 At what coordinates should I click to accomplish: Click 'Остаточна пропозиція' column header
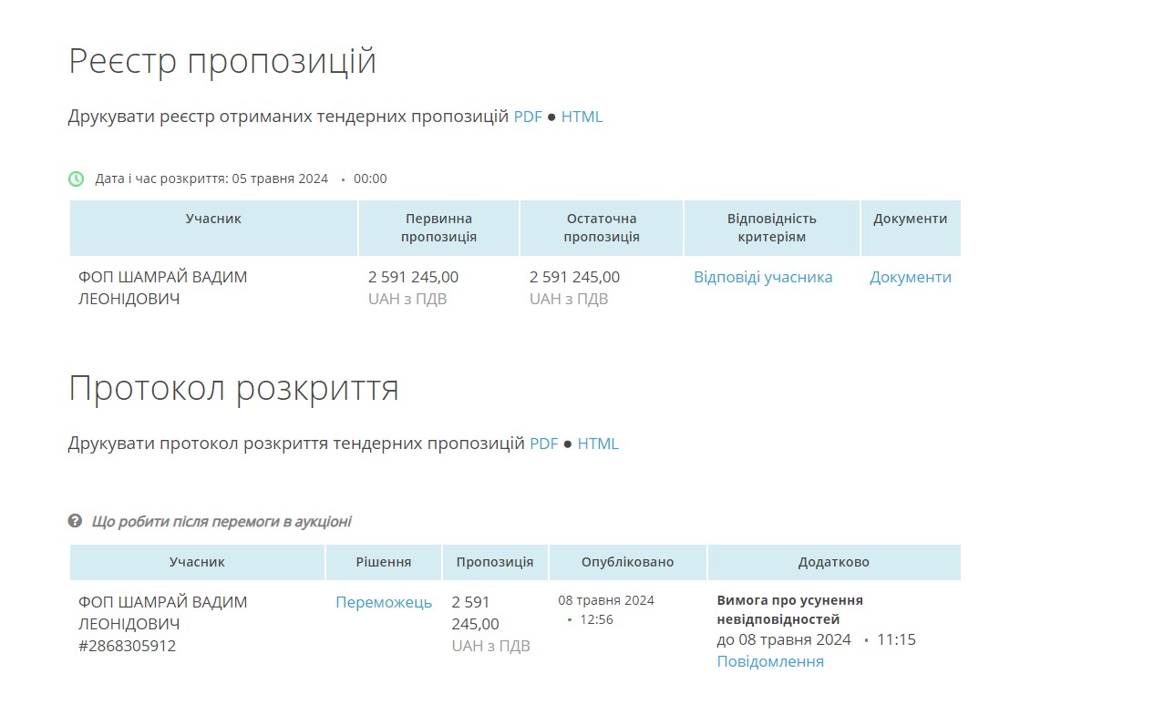[601, 228]
